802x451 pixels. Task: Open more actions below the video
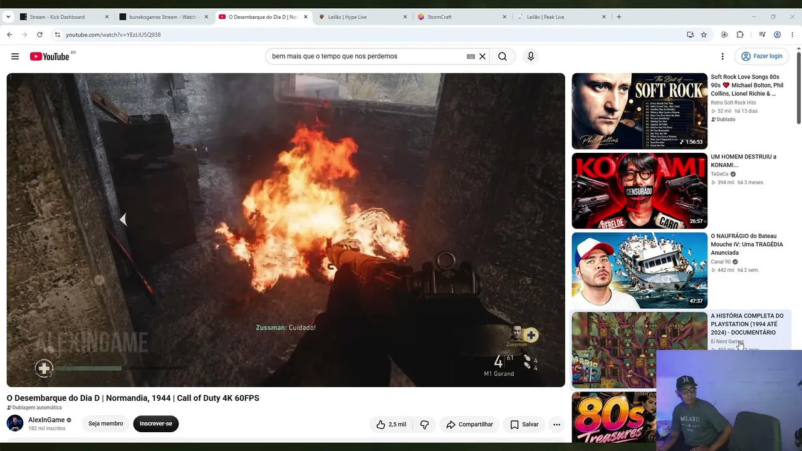tap(556, 424)
